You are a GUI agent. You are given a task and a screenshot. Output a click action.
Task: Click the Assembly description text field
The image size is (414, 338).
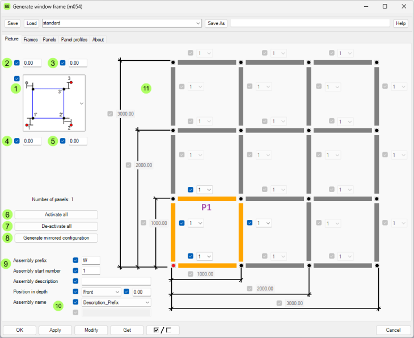[x=116, y=281]
